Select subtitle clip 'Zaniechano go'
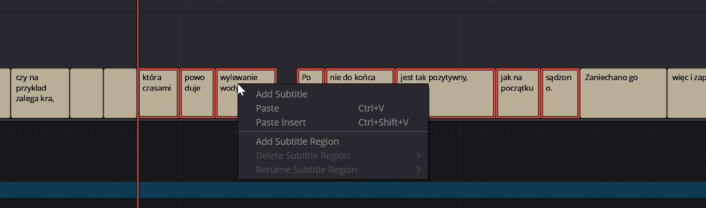706x208 pixels. (x=623, y=93)
